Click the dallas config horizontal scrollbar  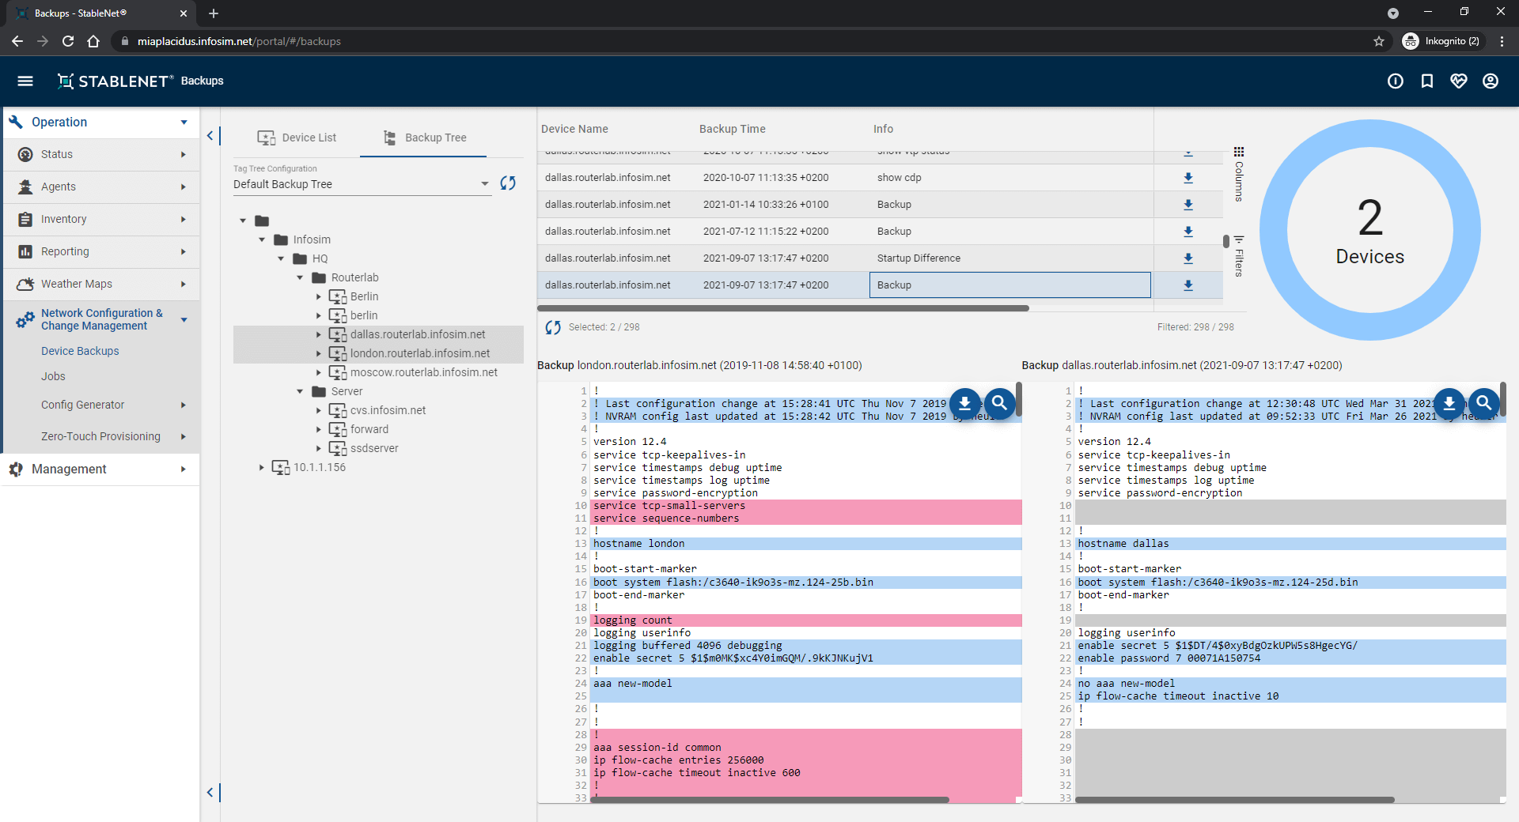[x=1234, y=800]
